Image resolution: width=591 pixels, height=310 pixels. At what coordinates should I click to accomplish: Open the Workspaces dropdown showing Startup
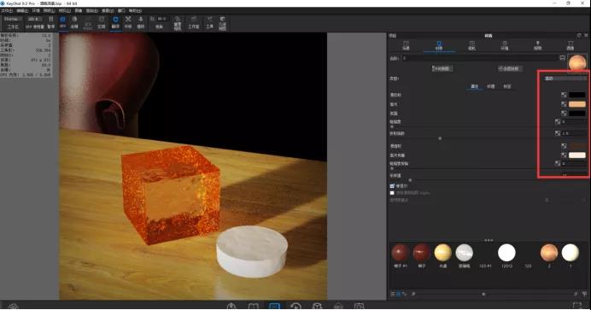tap(13, 19)
